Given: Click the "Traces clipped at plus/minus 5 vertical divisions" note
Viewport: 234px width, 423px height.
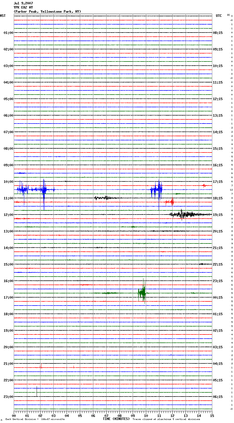Looking at the screenshot, I should click(166, 419).
